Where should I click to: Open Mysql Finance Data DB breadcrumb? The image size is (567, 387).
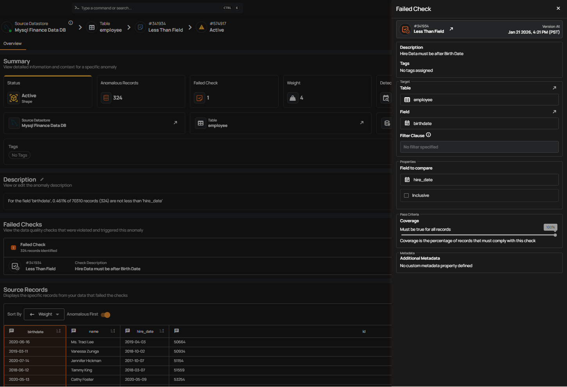point(40,30)
